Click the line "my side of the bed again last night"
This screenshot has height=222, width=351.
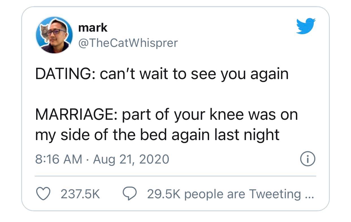point(157,135)
